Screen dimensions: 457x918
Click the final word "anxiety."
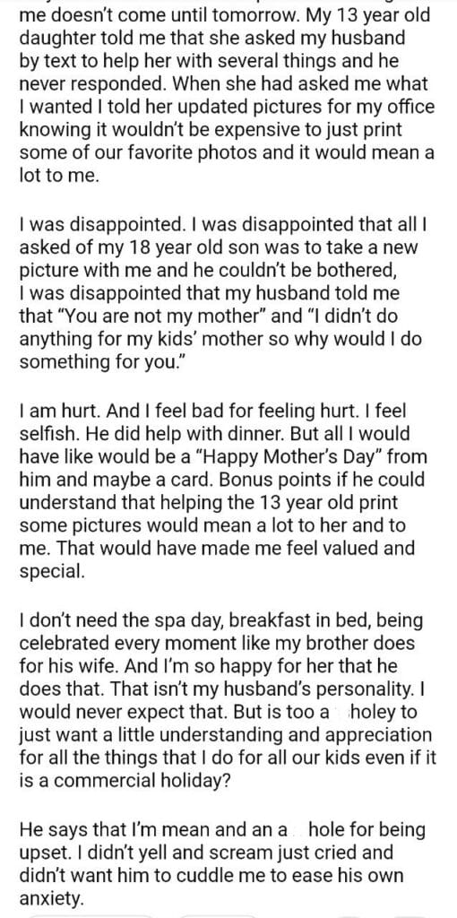[x=52, y=897]
